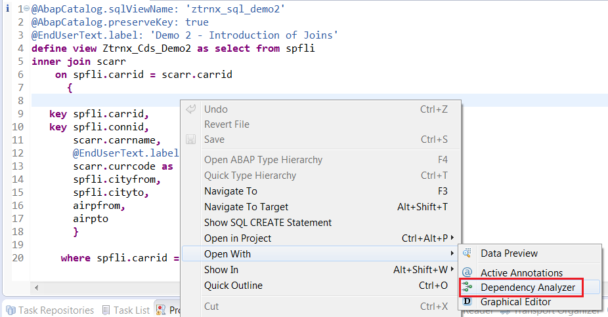Viewport: 608px width, 317px height.
Task: Click the Undo arrow icon
Action: tap(191, 109)
